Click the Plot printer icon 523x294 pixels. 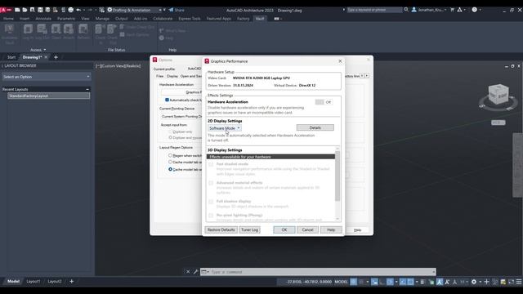coord(71,10)
